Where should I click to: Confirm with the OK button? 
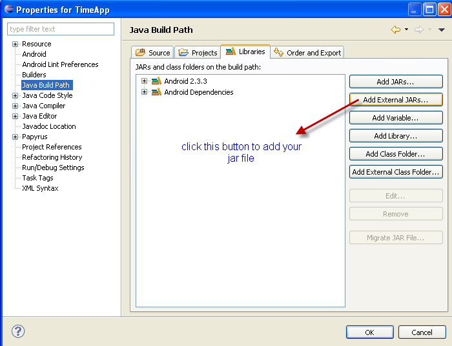[370, 332]
